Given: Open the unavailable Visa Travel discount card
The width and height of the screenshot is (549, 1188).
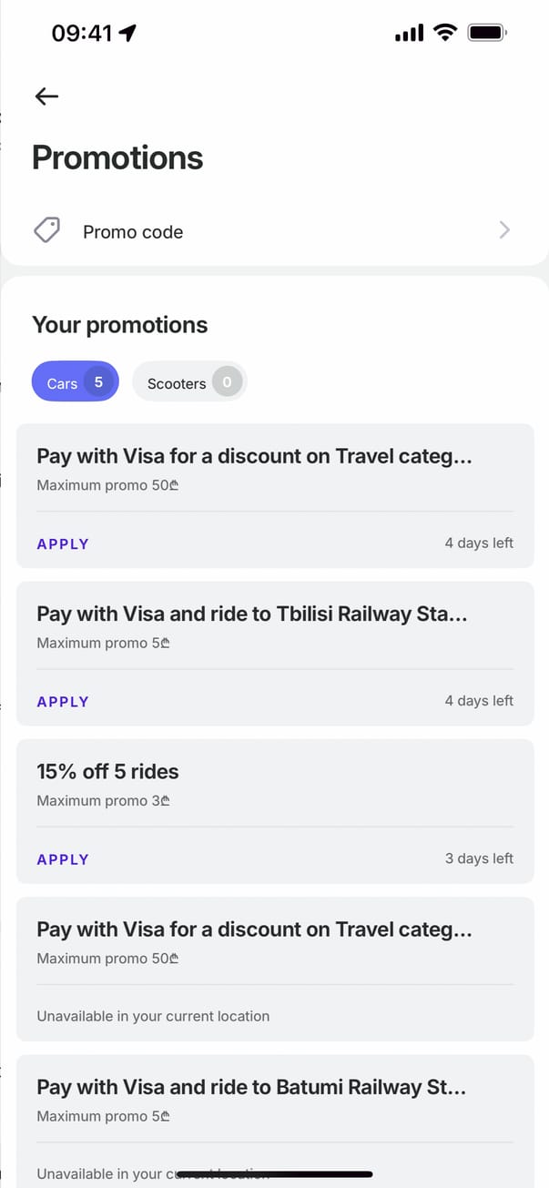Looking at the screenshot, I should click(x=275, y=969).
